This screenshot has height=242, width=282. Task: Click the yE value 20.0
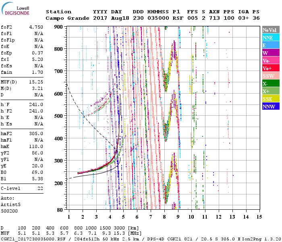(37, 166)
